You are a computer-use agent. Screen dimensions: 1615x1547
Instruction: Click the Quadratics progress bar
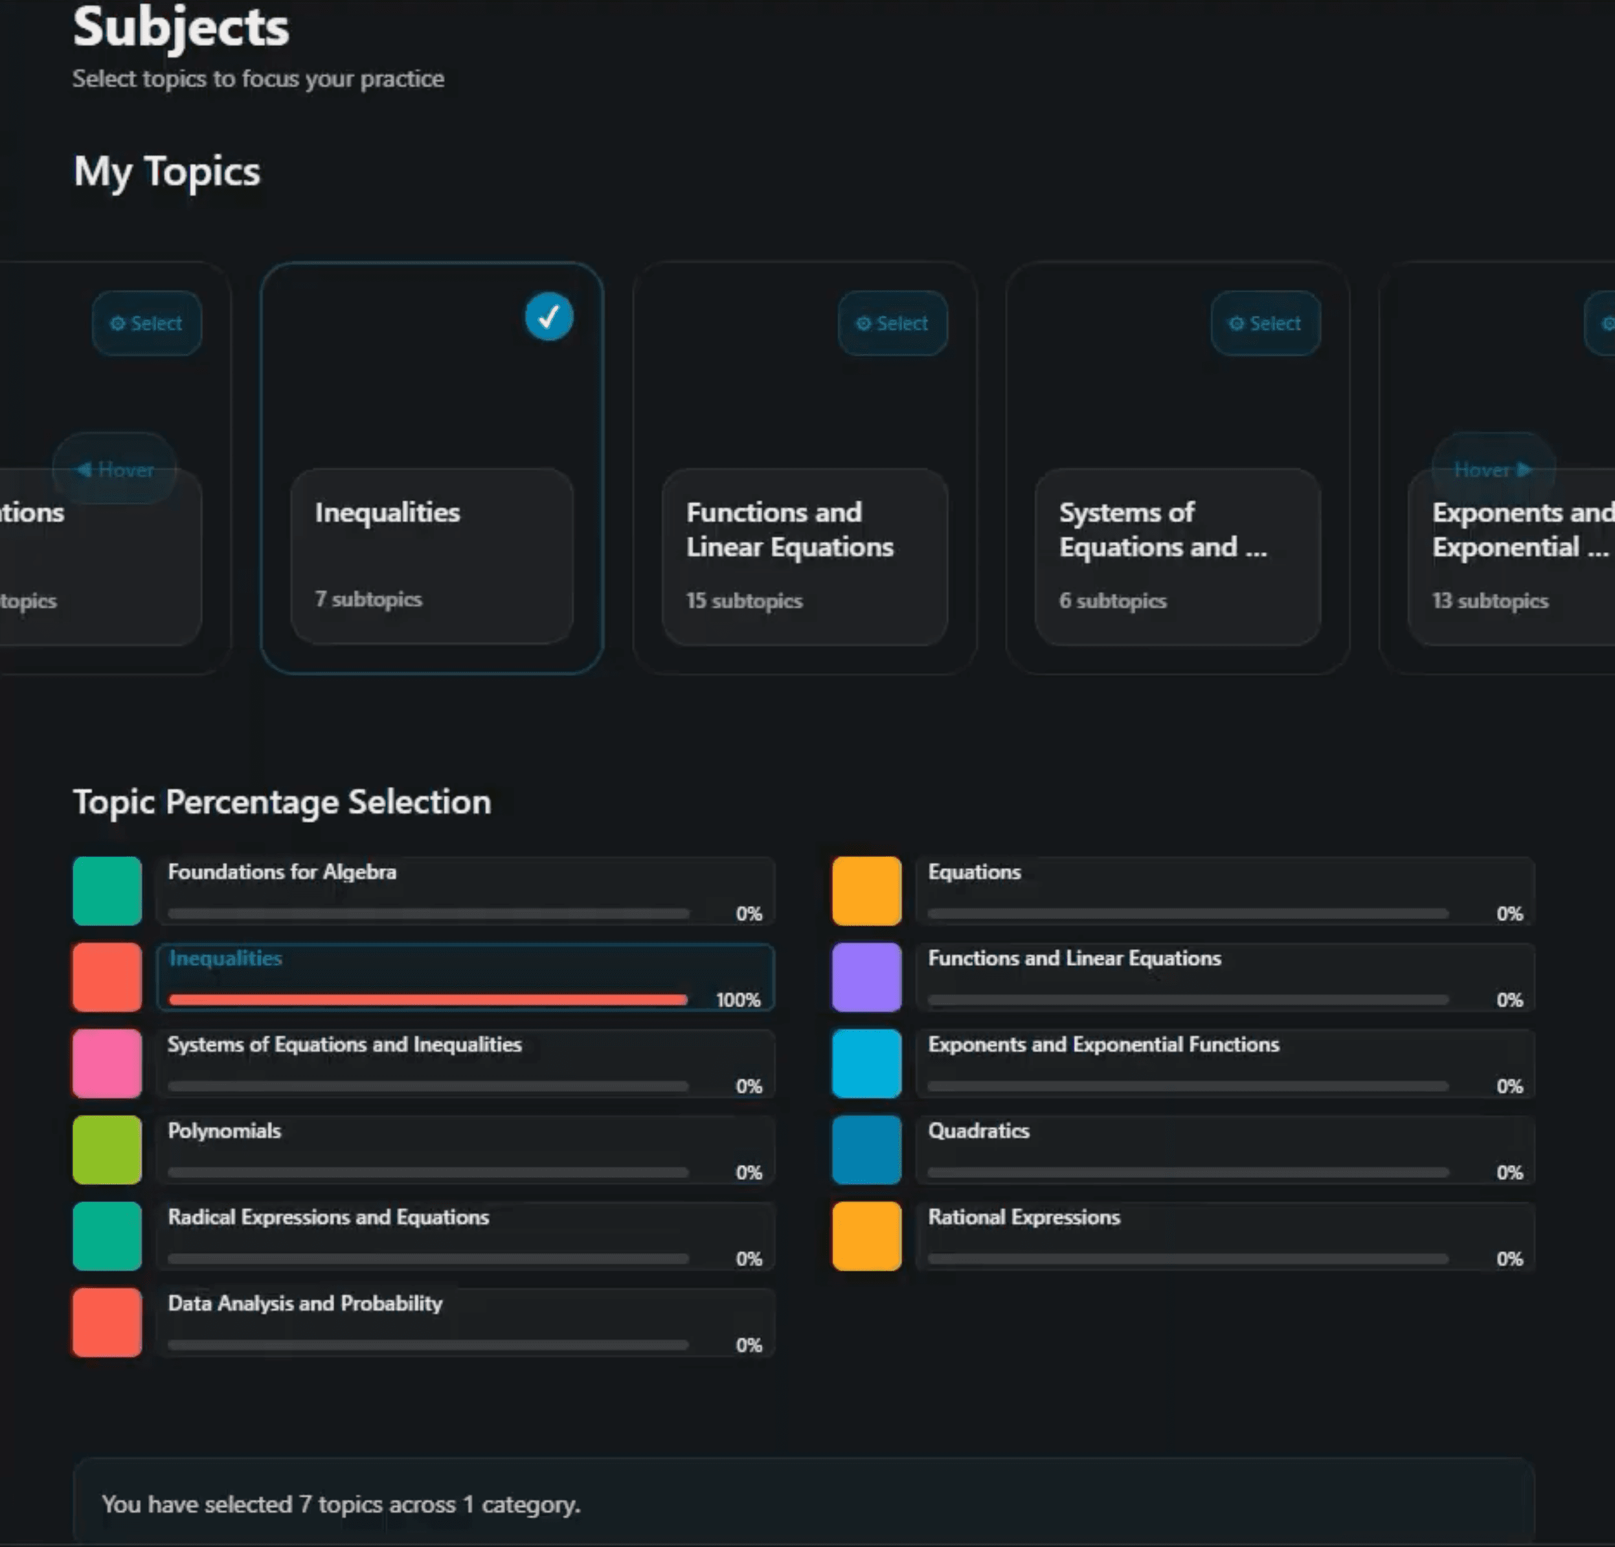point(1186,1172)
